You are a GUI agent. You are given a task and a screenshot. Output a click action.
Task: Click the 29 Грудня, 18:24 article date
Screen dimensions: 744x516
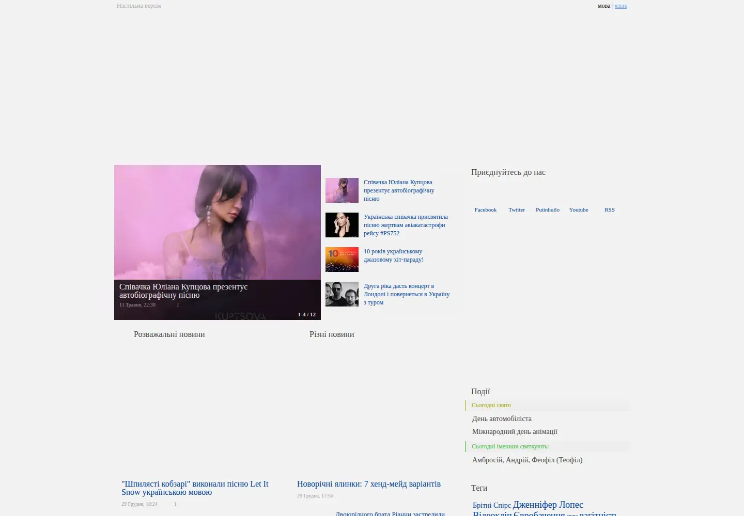coord(139,504)
